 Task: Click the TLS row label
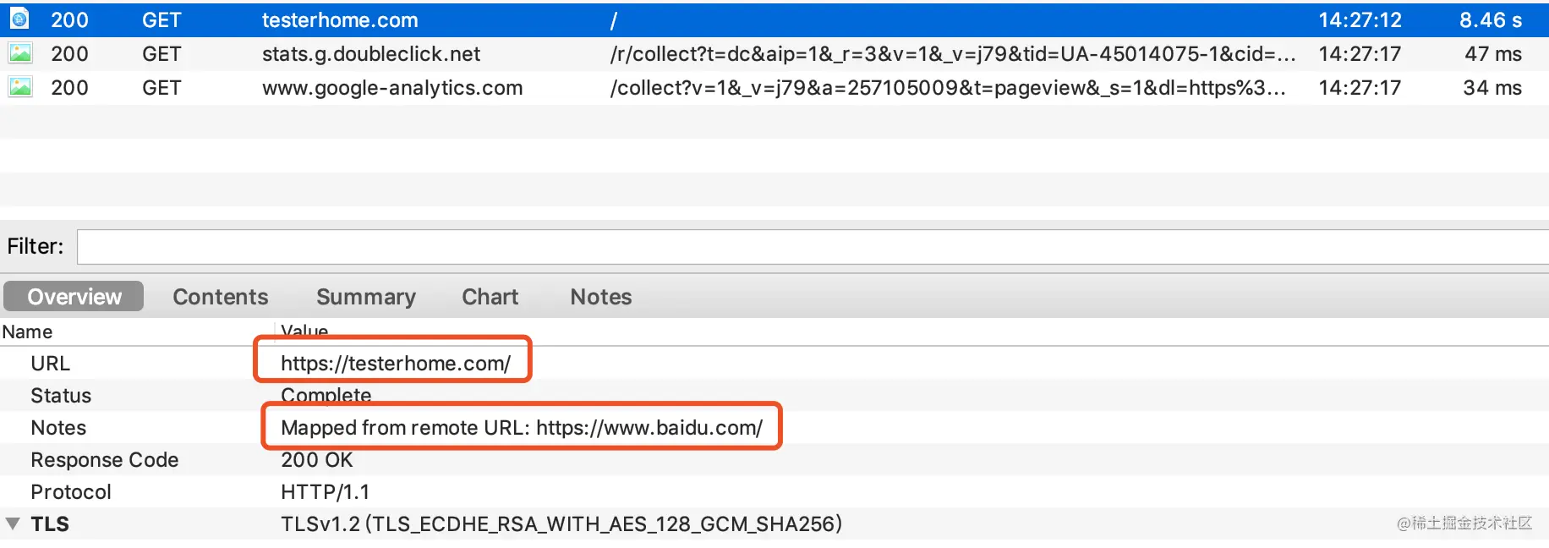tap(50, 524)
